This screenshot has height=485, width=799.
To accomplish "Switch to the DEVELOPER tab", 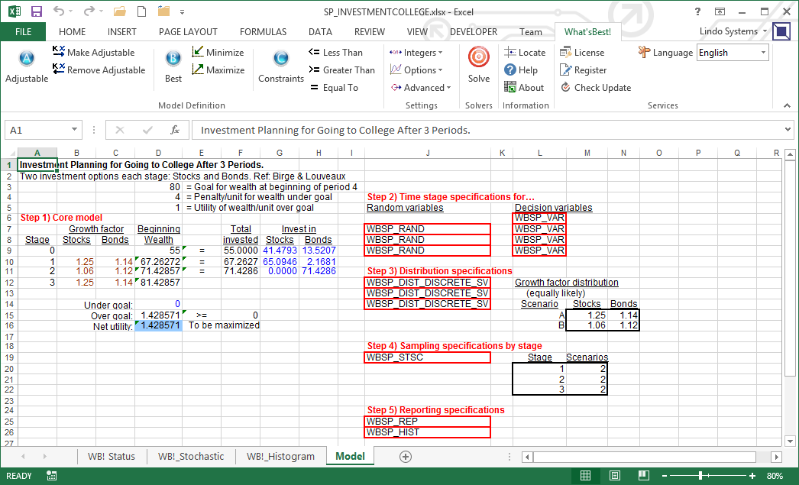I will 474,31.
